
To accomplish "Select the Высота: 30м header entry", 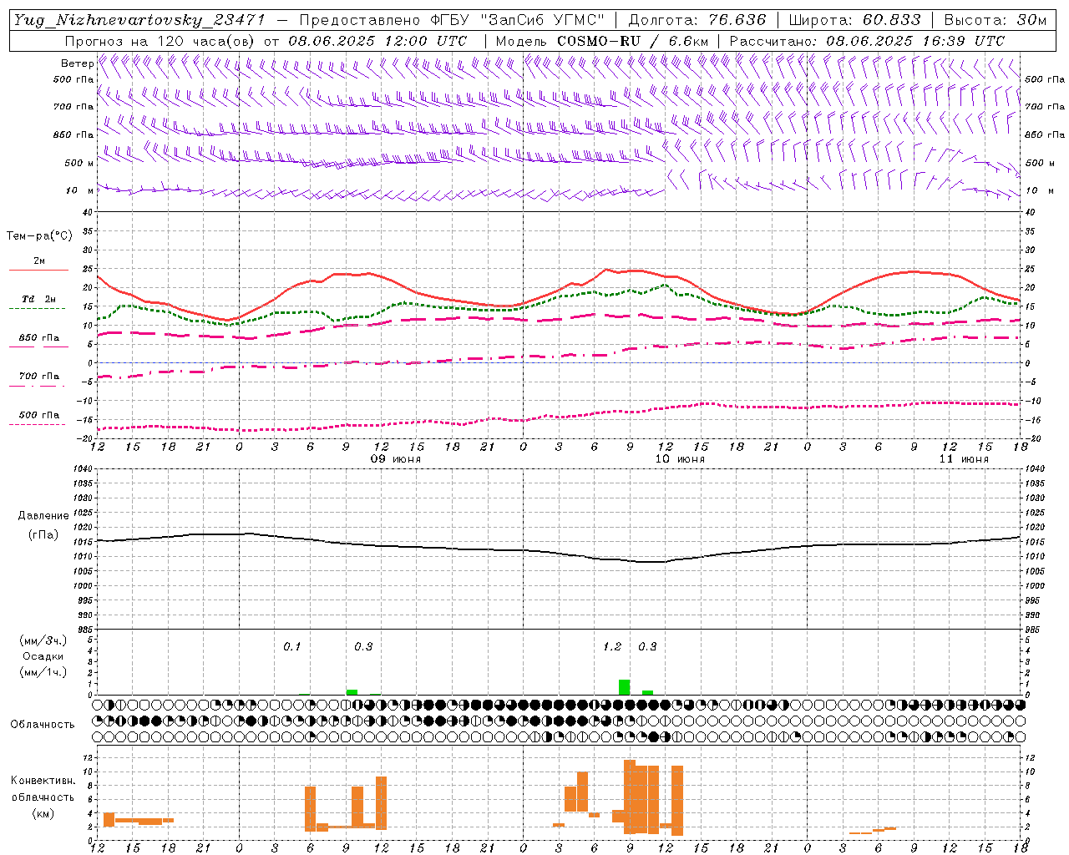I will point(996,20).
